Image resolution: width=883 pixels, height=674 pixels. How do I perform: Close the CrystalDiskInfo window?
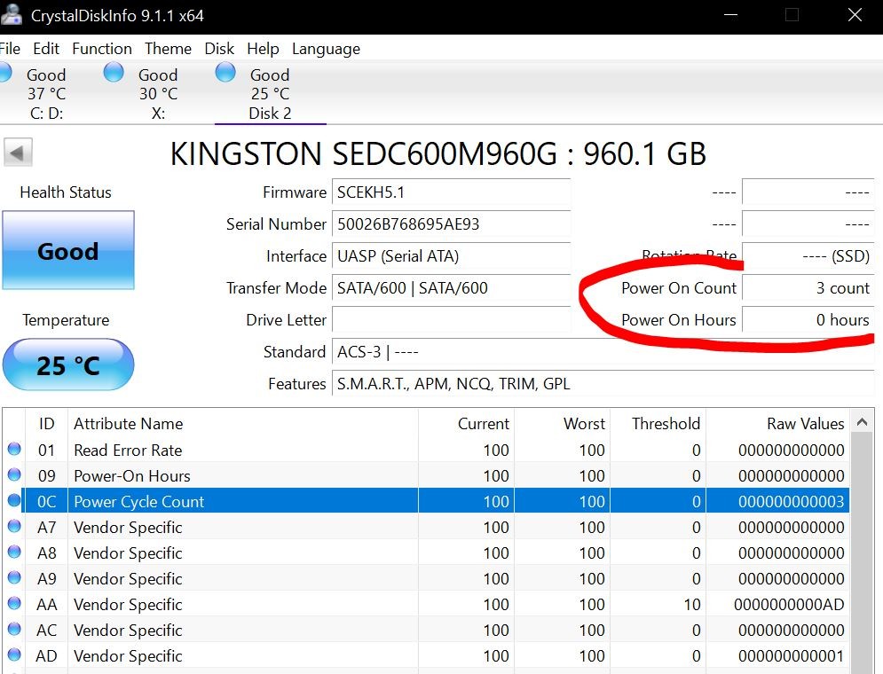(855, 15)
